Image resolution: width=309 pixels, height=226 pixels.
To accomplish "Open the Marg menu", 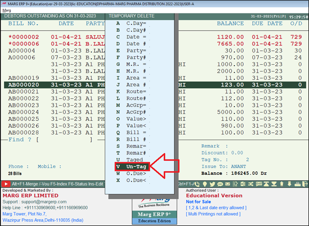I will tap(7, 10).
